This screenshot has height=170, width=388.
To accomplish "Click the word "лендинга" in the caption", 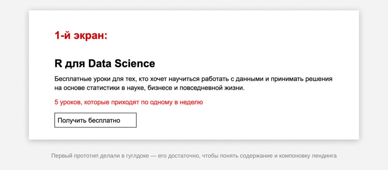I will pyautogui.click(x=324, y=156).
